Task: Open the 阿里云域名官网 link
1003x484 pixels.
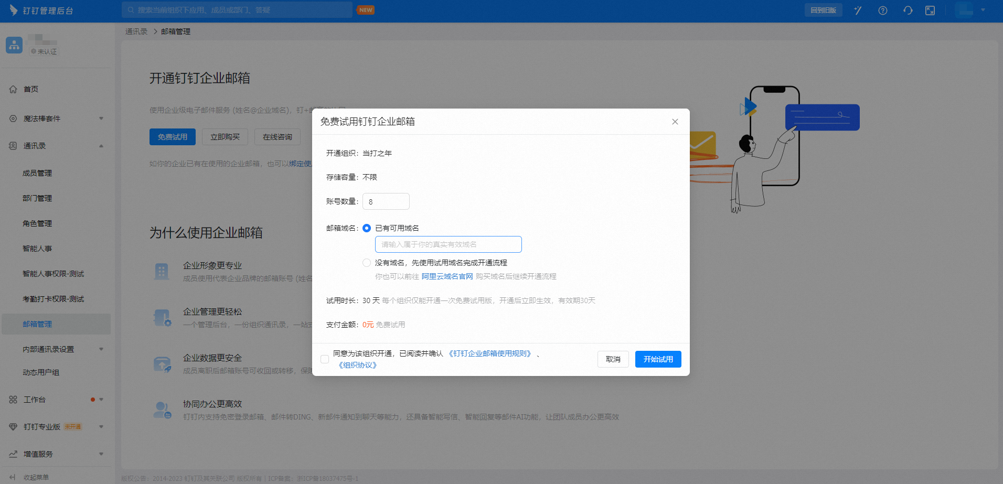Action: [x=447, y=276]
